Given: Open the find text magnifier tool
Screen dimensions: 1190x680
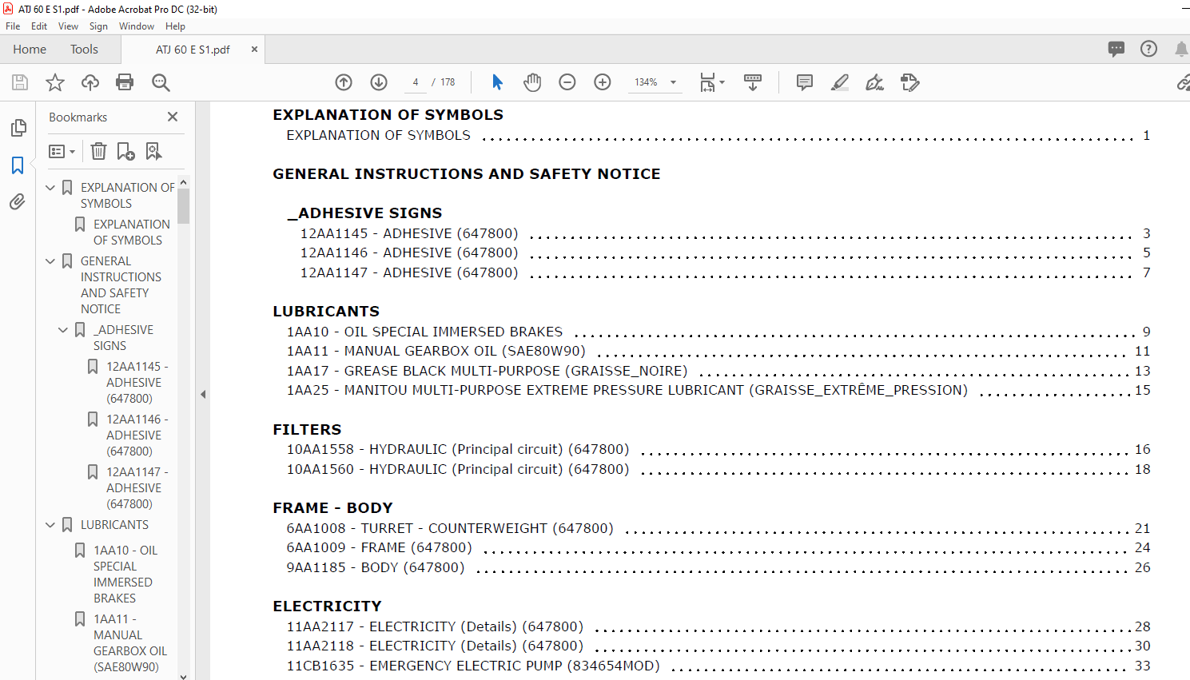Looking at the screenshot, I should coord(161,82).
